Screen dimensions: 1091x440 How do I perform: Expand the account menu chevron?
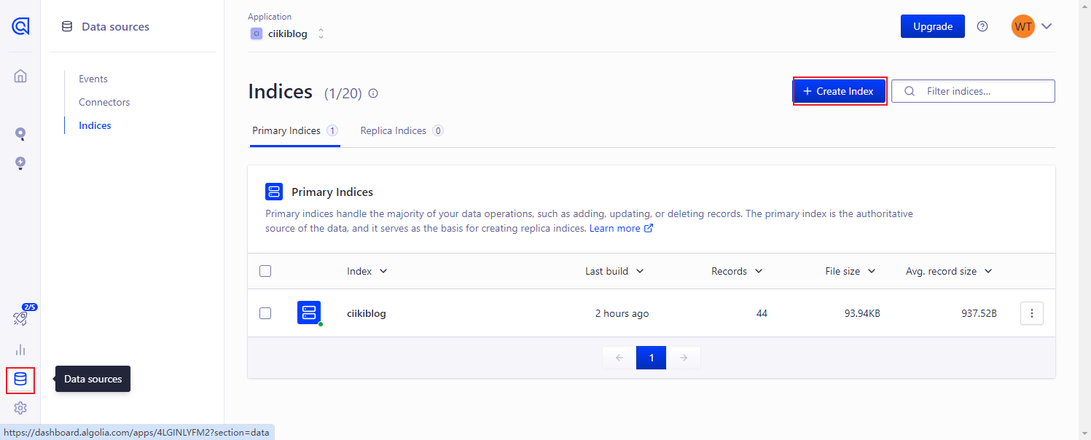pos(1047,26)
